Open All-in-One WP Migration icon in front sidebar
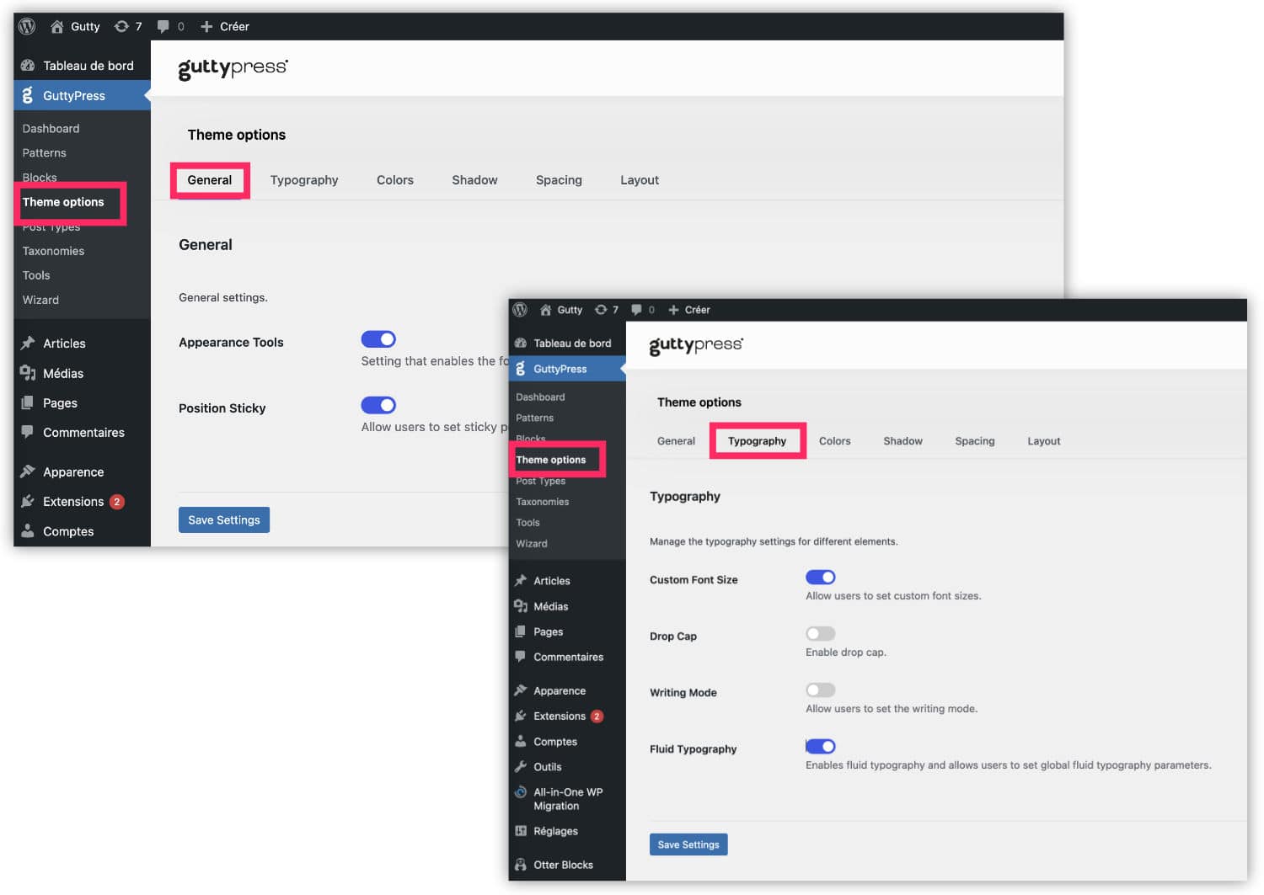This screenshot has width=1264, height=895. click(521, 791)
